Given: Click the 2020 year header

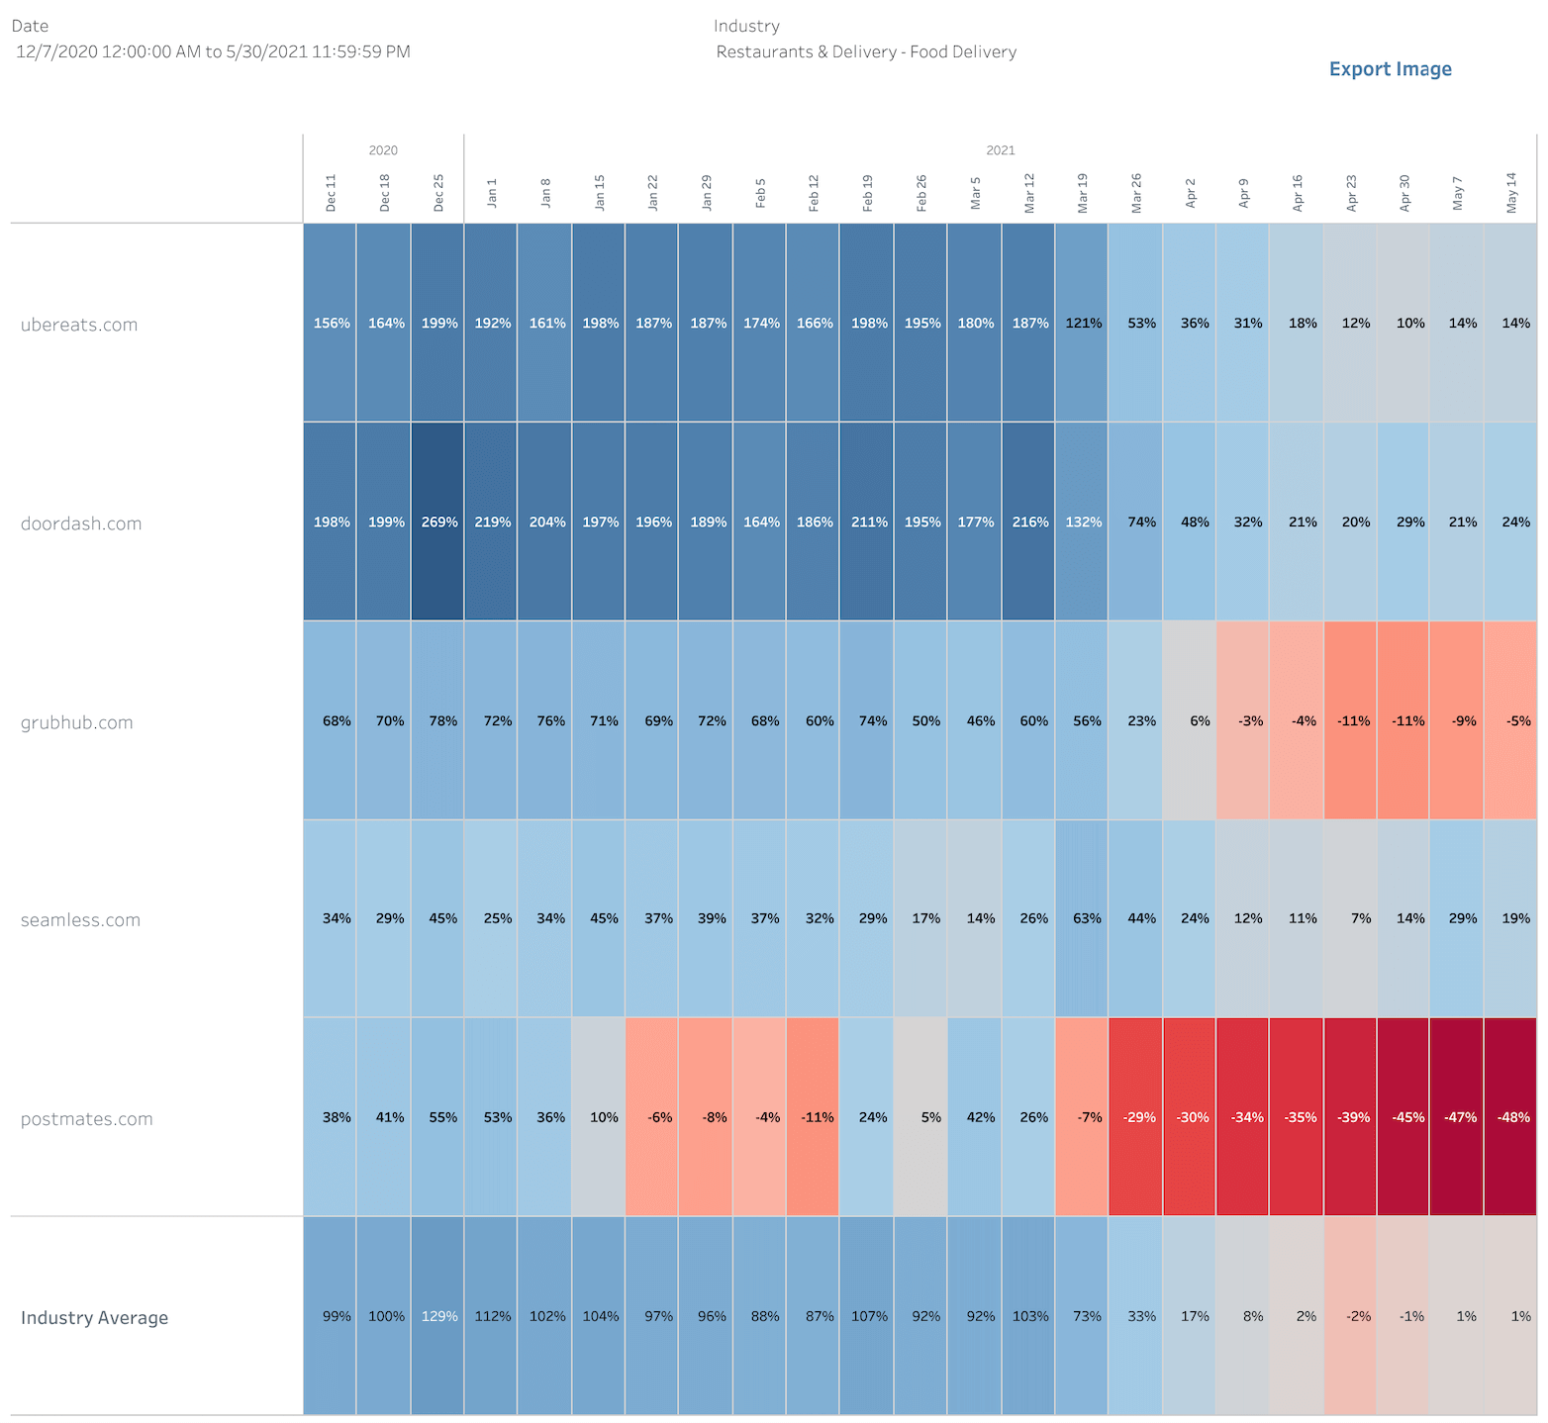Looking at the screenshot, I should tap(383, 150).
